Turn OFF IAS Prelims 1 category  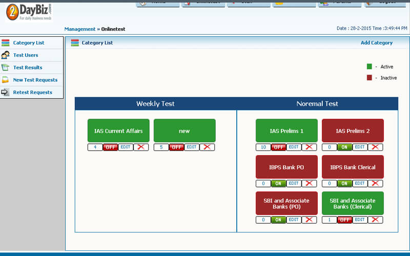click(278, 147)
